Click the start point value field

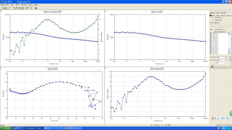[221, 57]
